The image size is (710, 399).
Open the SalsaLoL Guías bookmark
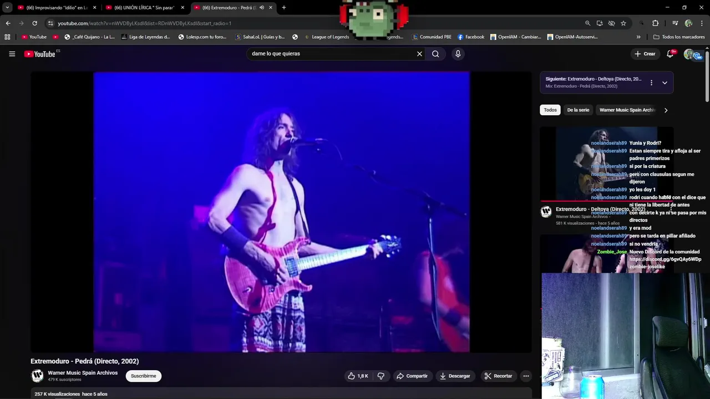pyautogui.click(x=260, y=37)
